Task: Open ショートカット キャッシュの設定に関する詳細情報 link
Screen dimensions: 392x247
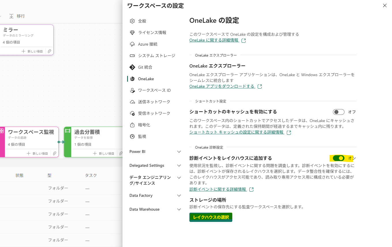Action: [237, 132]
